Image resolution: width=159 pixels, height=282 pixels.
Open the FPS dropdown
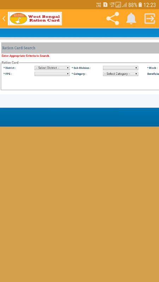52,74
